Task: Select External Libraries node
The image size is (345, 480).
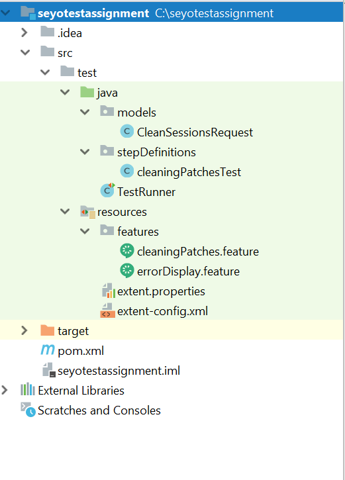Action: [x=81, y=391]
